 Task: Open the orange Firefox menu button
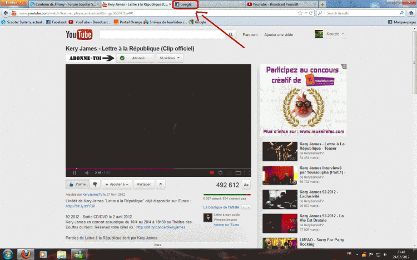[x=13, y=3]
